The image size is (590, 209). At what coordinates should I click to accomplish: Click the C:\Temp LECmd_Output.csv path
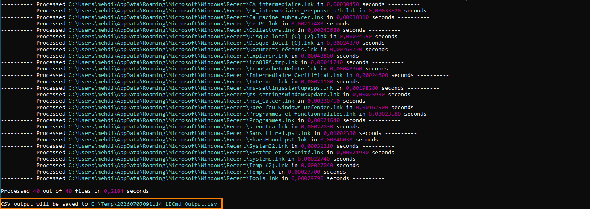tap(154, 204)
